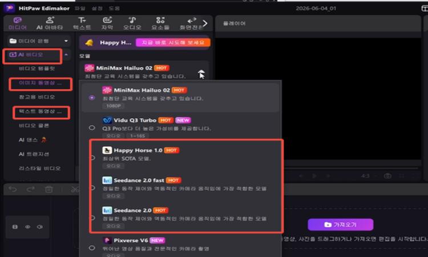The width and height of the screenshot is (428, 257).
Task: Click the HitPaw Edimakor logo icon
Action: point(10,8)
